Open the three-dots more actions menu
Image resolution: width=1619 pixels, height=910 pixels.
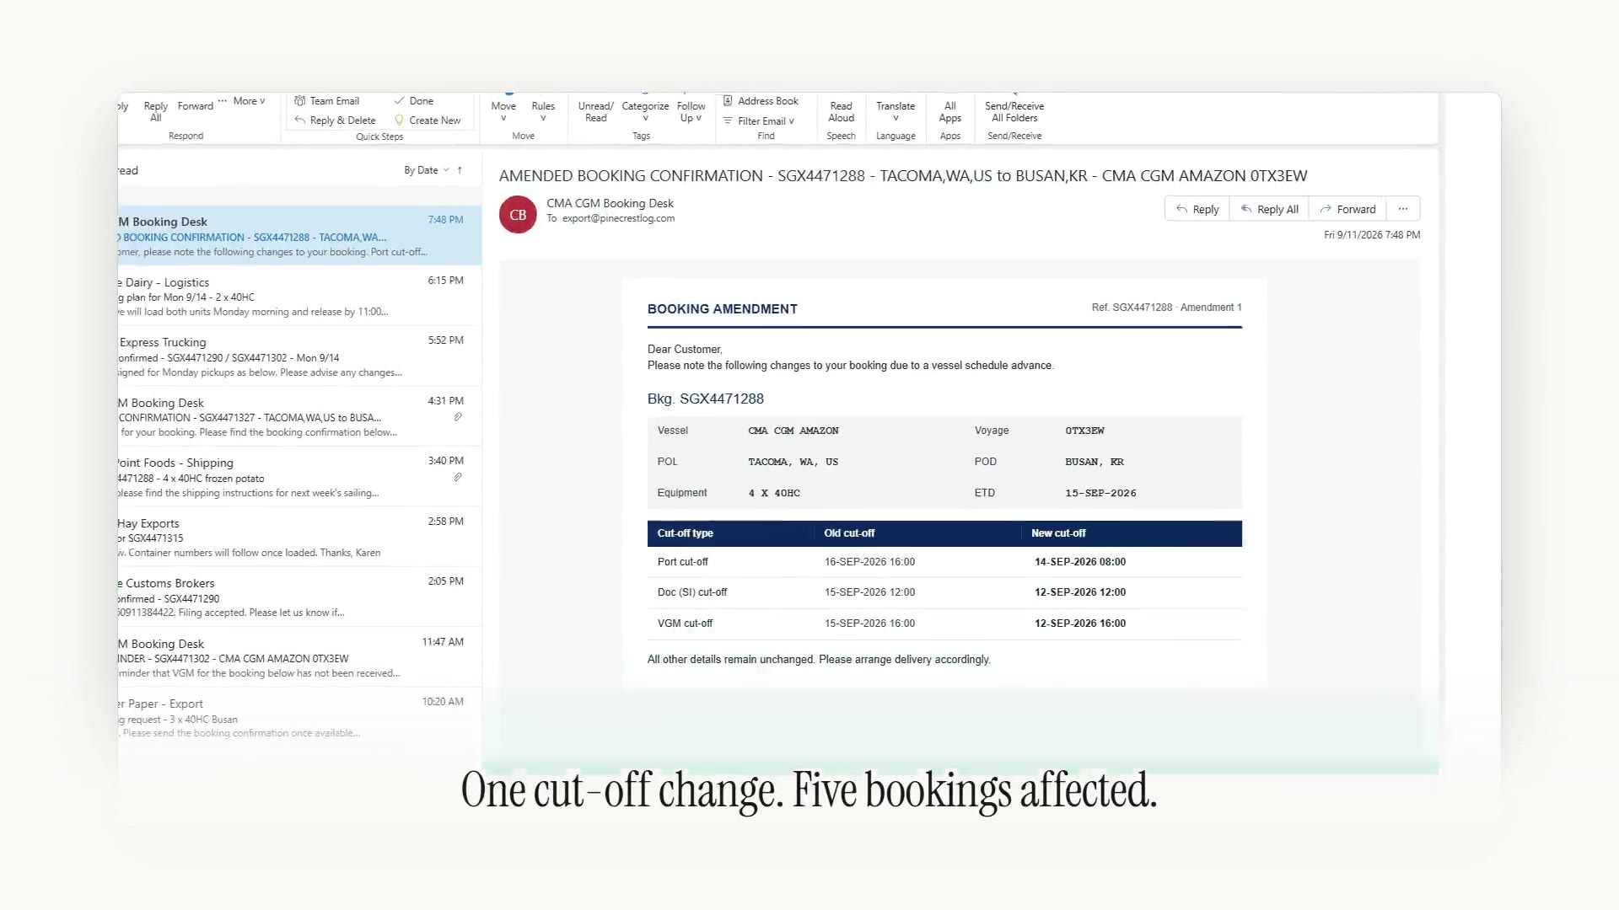click(x=1403, y=209)
